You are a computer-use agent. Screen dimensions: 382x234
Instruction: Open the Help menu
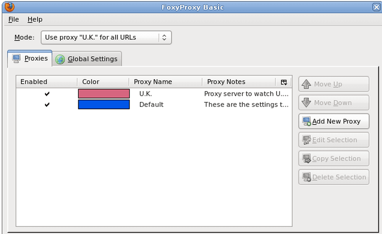[x=35, y=19]
